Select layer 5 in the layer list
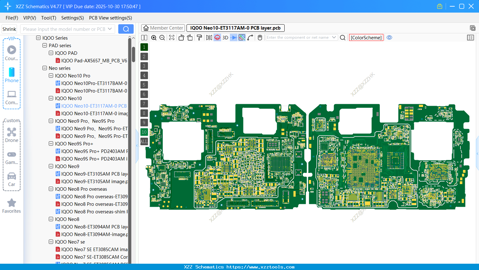This screenshot has height=270, width=479. (144, 85)
